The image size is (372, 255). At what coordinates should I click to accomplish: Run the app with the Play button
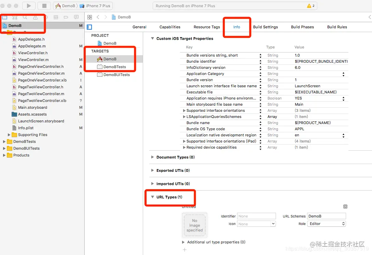(x=29, y=6)
